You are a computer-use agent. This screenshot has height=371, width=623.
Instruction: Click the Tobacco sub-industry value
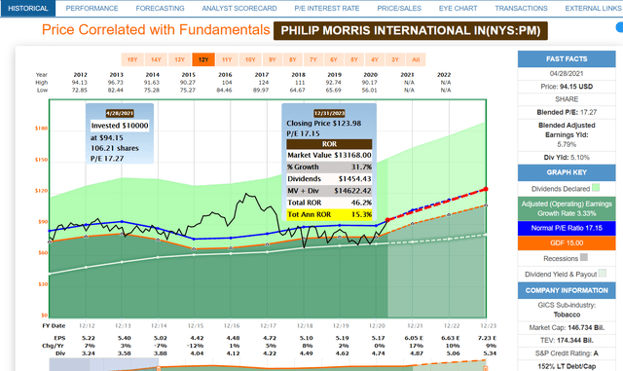[x=567, y=315]
